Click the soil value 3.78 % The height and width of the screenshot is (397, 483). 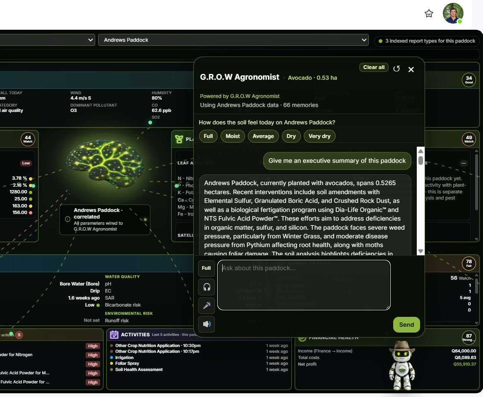(x=19, y=178)
